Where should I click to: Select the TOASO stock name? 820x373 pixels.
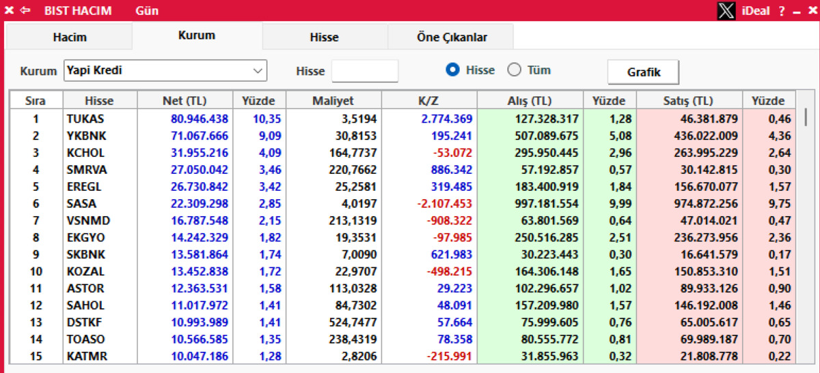tap(85, 339)
